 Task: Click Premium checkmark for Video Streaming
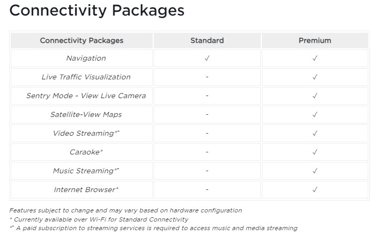[315, 134]
